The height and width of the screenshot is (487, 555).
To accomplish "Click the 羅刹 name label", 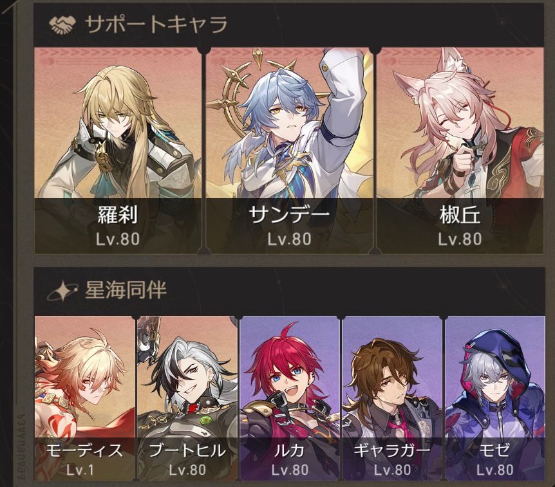I will pyautogui.click(x=118, y=215).
